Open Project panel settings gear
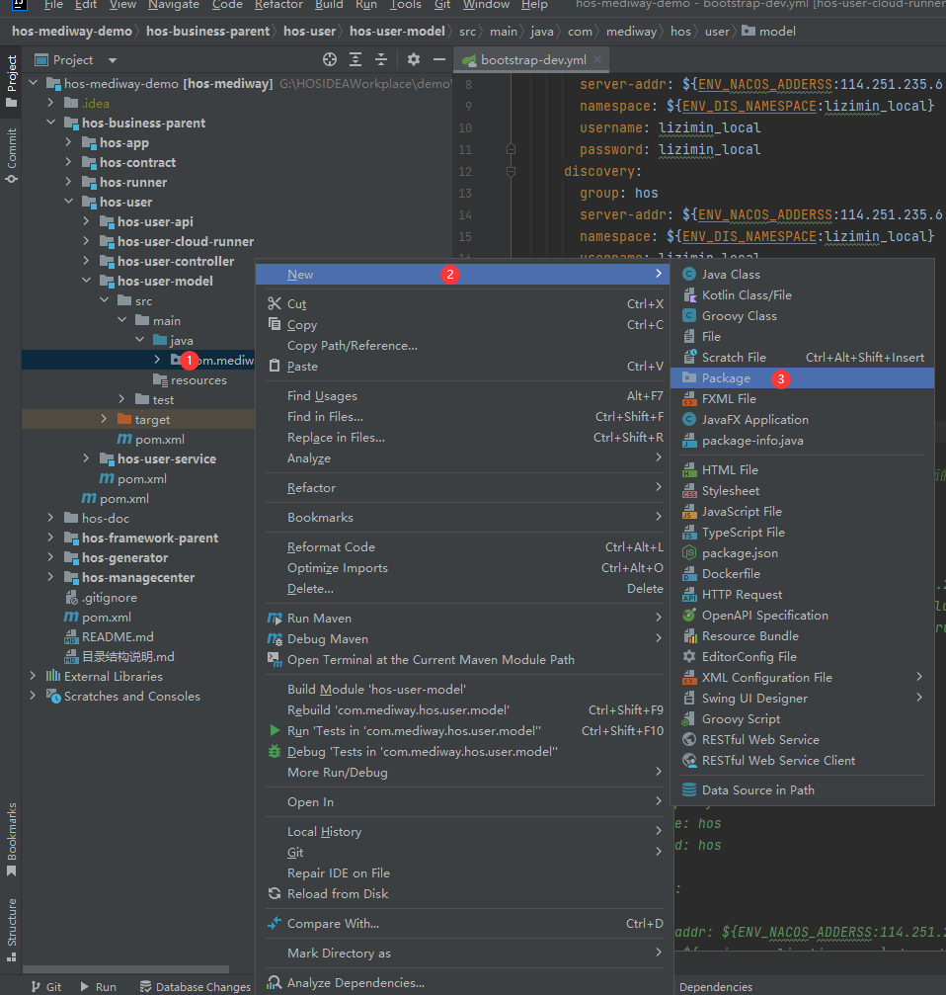The height and width of the screenshot is (995, 946). 414,60
